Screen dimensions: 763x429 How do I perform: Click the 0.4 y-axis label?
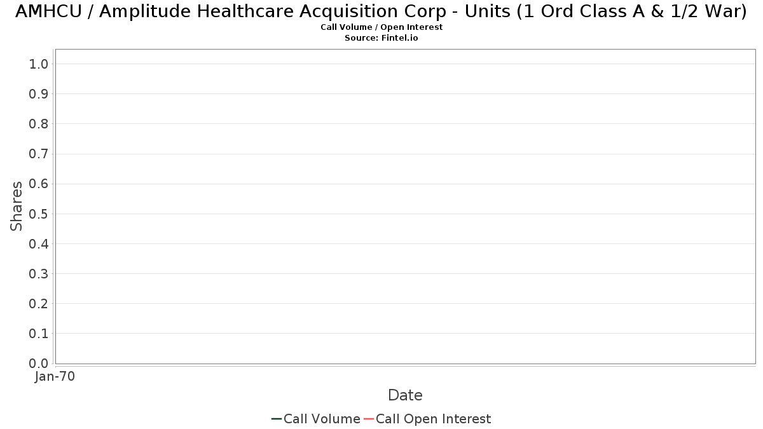pos(39,244)
